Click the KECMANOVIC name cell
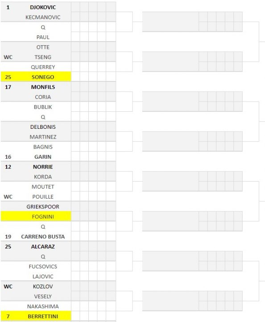Viewport: 265px width, 322px height. 43,17
